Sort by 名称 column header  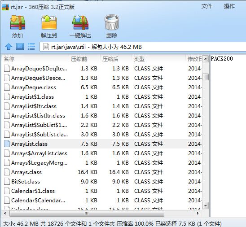pos(36,59)
